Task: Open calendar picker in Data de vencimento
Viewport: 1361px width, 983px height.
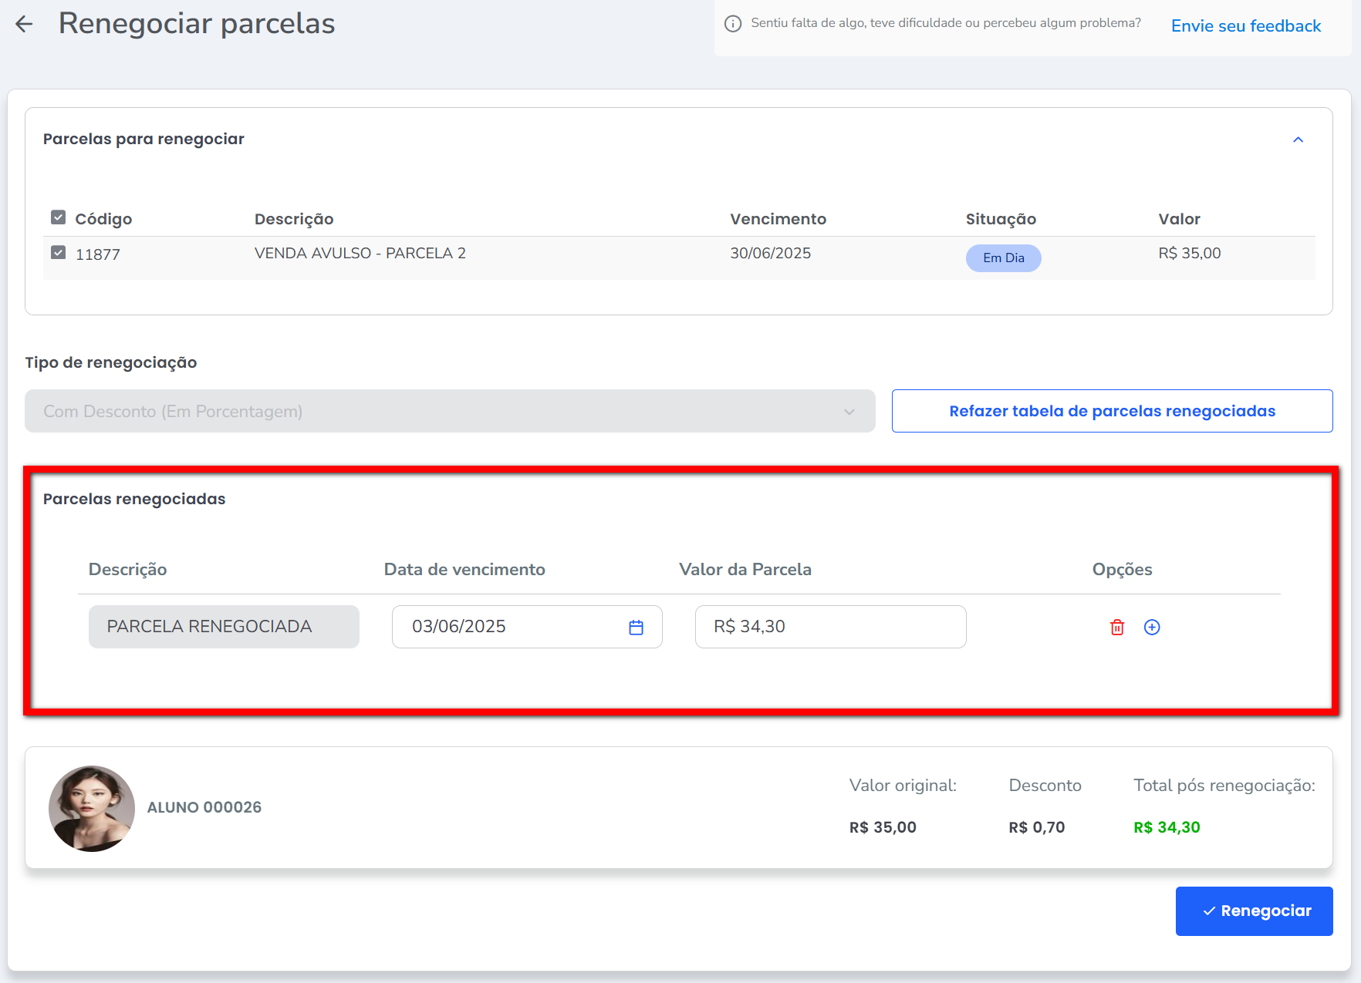Action: point(636,628)
